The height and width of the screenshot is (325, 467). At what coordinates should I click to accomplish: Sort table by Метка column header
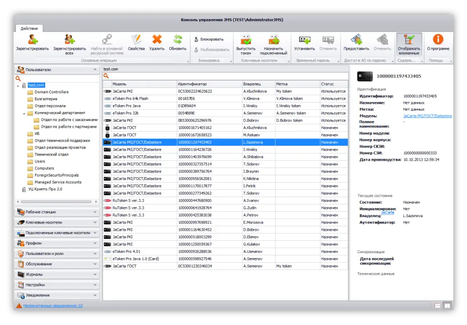tap(297, 84)
